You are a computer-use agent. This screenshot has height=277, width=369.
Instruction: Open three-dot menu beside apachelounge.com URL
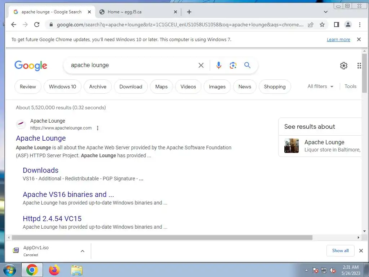(98, 128)
